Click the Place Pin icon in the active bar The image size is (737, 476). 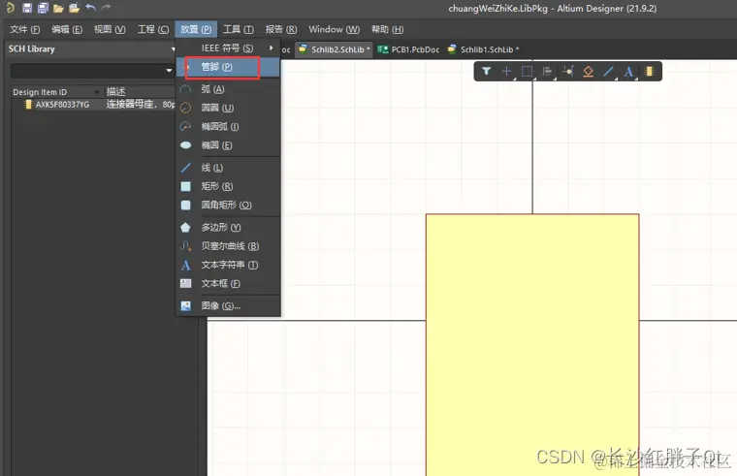tap(568, 72)
